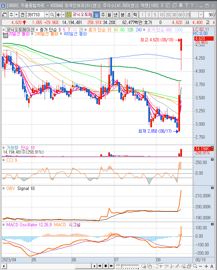Image resolution: width=217 pixels, height=270 pixels.
Task: Adjust the chart zoom slider handle
Action: (121, 266)
